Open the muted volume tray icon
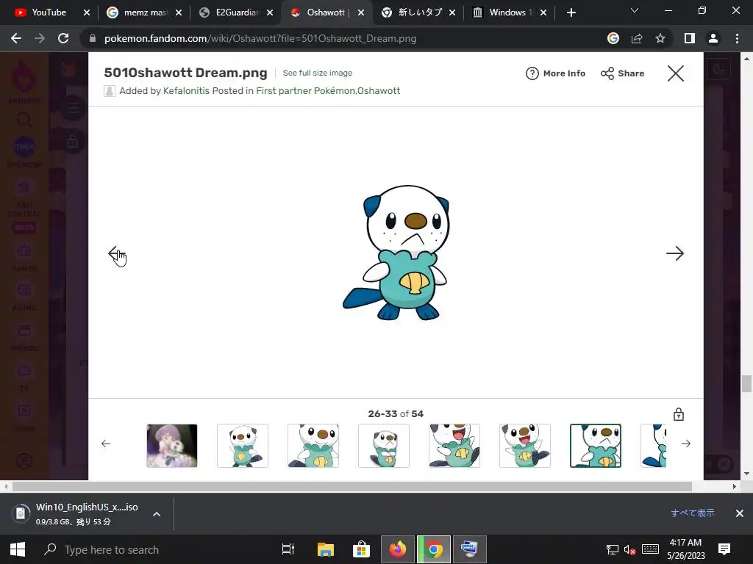Screen dimensions: 753x564 [x=629, y=549]
